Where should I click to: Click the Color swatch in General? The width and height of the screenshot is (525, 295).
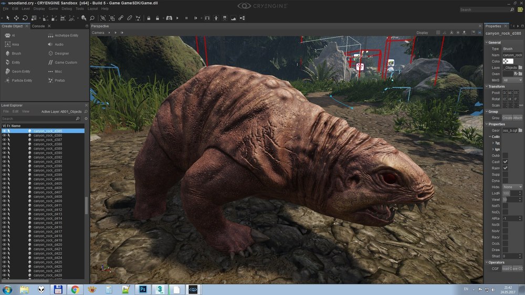(x=508, y=61)
